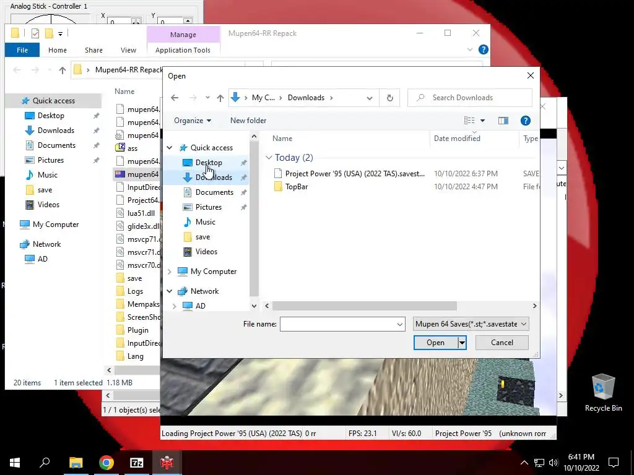Select the save folder in Open dialog sidebar
This screenshot has width=634, height=475.
click(202, 237)
